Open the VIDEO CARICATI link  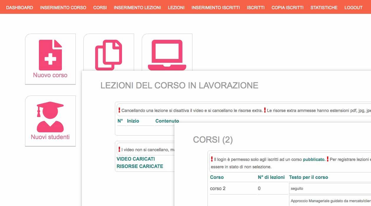135,159
